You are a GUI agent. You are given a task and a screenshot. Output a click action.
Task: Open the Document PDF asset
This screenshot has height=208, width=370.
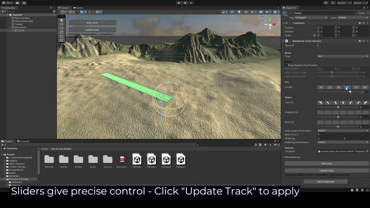coord(122,161)
